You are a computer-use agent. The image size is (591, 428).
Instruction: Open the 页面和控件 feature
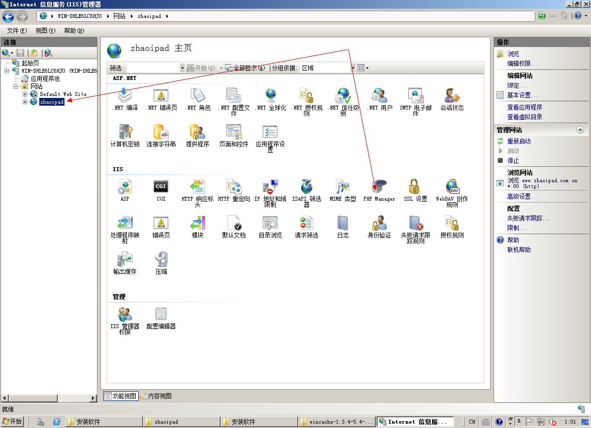(234, 136)
